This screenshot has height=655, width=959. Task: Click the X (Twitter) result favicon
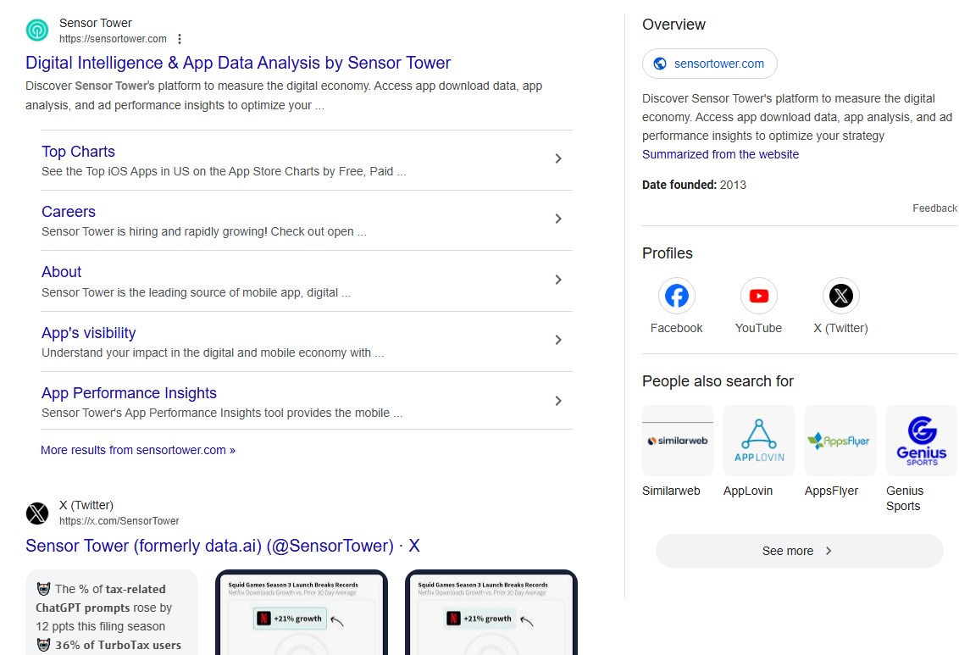click(x=37, y=513)
